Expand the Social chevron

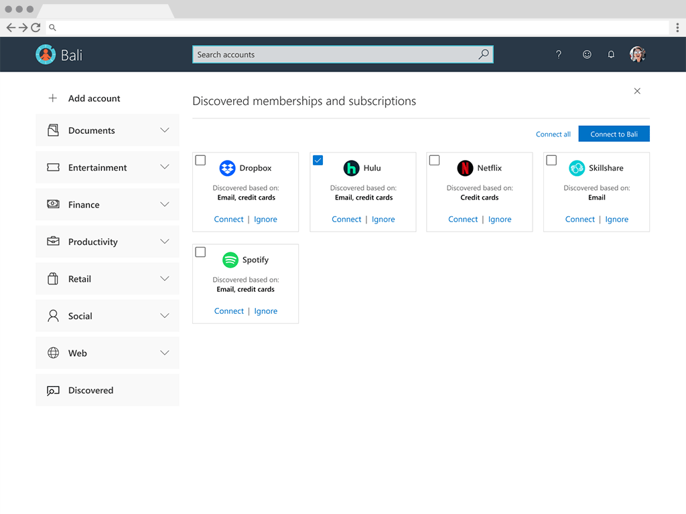[x=165, y=316]
